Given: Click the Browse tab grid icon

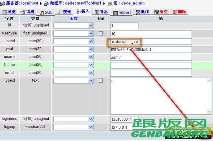Looking at the screenshot, I should [x=5, y=12].
